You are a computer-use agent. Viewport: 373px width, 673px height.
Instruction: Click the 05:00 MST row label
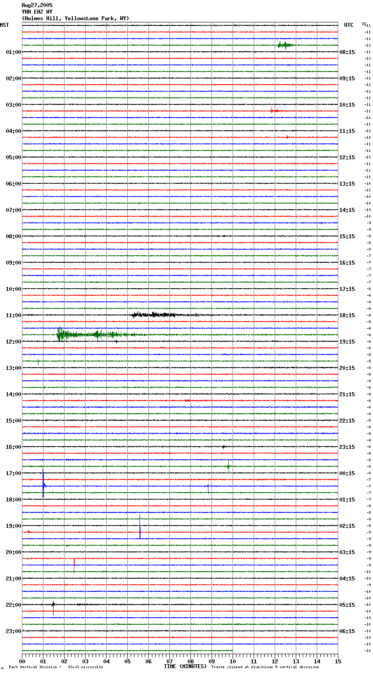[14, 158]
